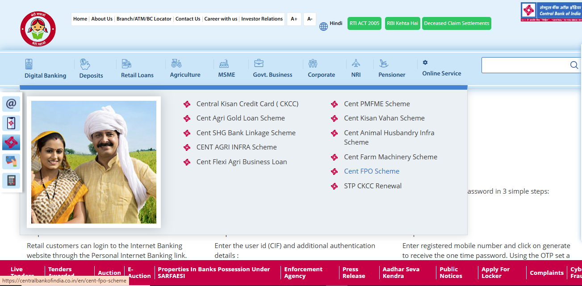Open the Aadhar Seva Kendra link
Screen dimensions: 582x286
[x=401, y=273]
